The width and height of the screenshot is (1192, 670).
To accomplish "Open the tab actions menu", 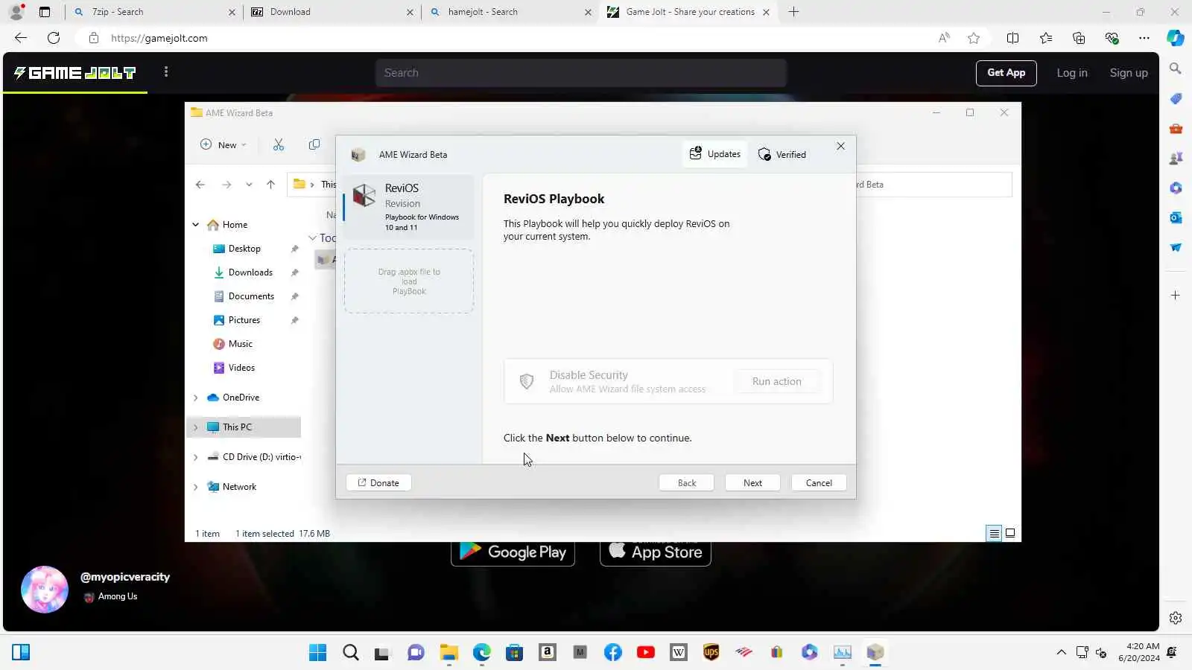I will click(x=45, y=12).
